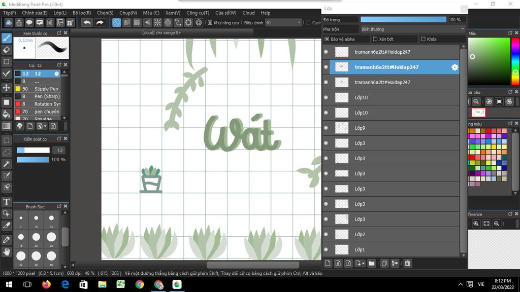Screen dimensions: 520x292
Task: Click the export icon in the top toolbar
Action: [x=19, y=22]
